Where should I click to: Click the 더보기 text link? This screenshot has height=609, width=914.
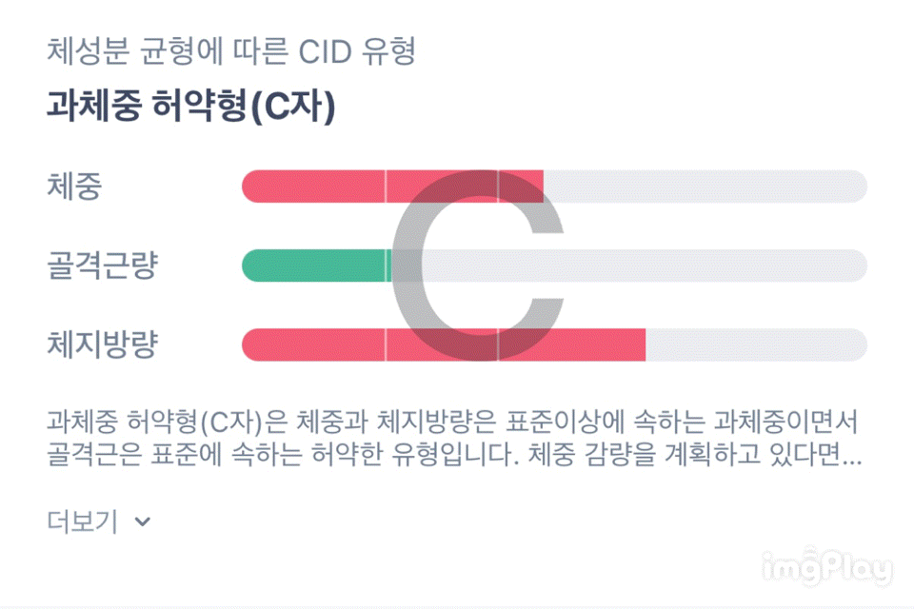point(82,521)
